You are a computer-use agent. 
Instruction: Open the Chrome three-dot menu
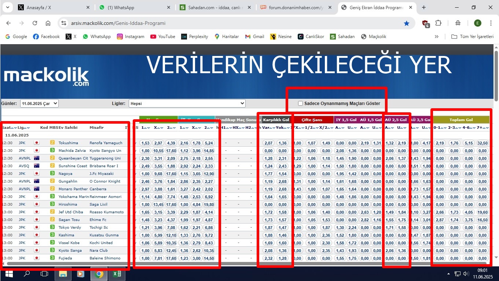pyautogui.click(x=491, y=23)
